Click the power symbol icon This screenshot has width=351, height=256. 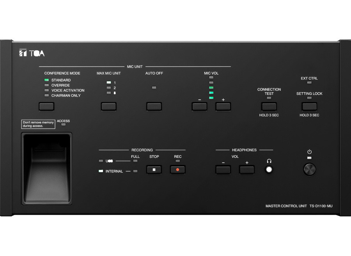pos(309,152)
